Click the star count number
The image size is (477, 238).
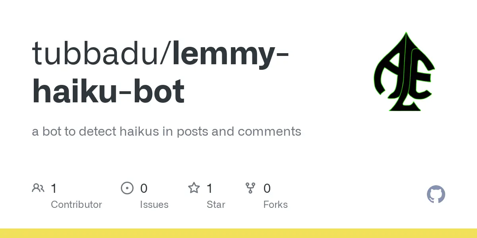click(x=209, y=188)
